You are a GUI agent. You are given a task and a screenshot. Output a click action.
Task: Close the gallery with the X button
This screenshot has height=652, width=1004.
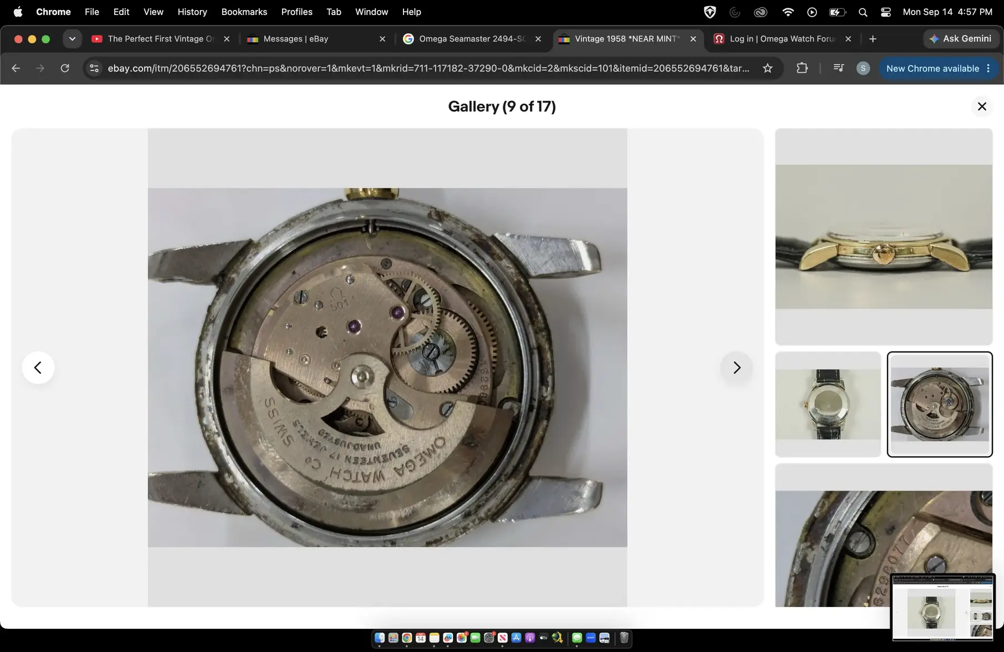[x=982, y=106]
